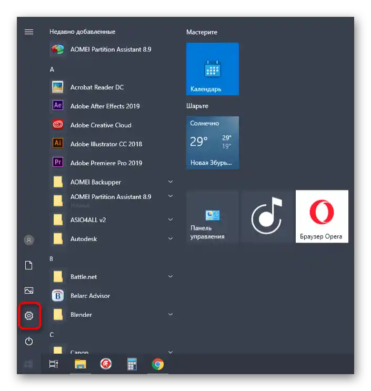Click the Недавно добавленные header
Image resolution: width=371 pixels, height=391 pixels.
click(82, 32)
